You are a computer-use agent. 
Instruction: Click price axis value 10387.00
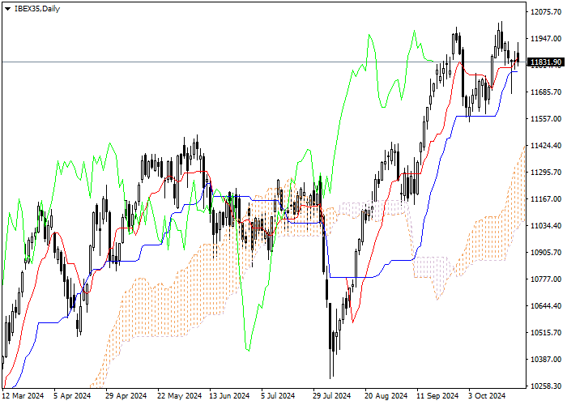[x=546, y=360]
